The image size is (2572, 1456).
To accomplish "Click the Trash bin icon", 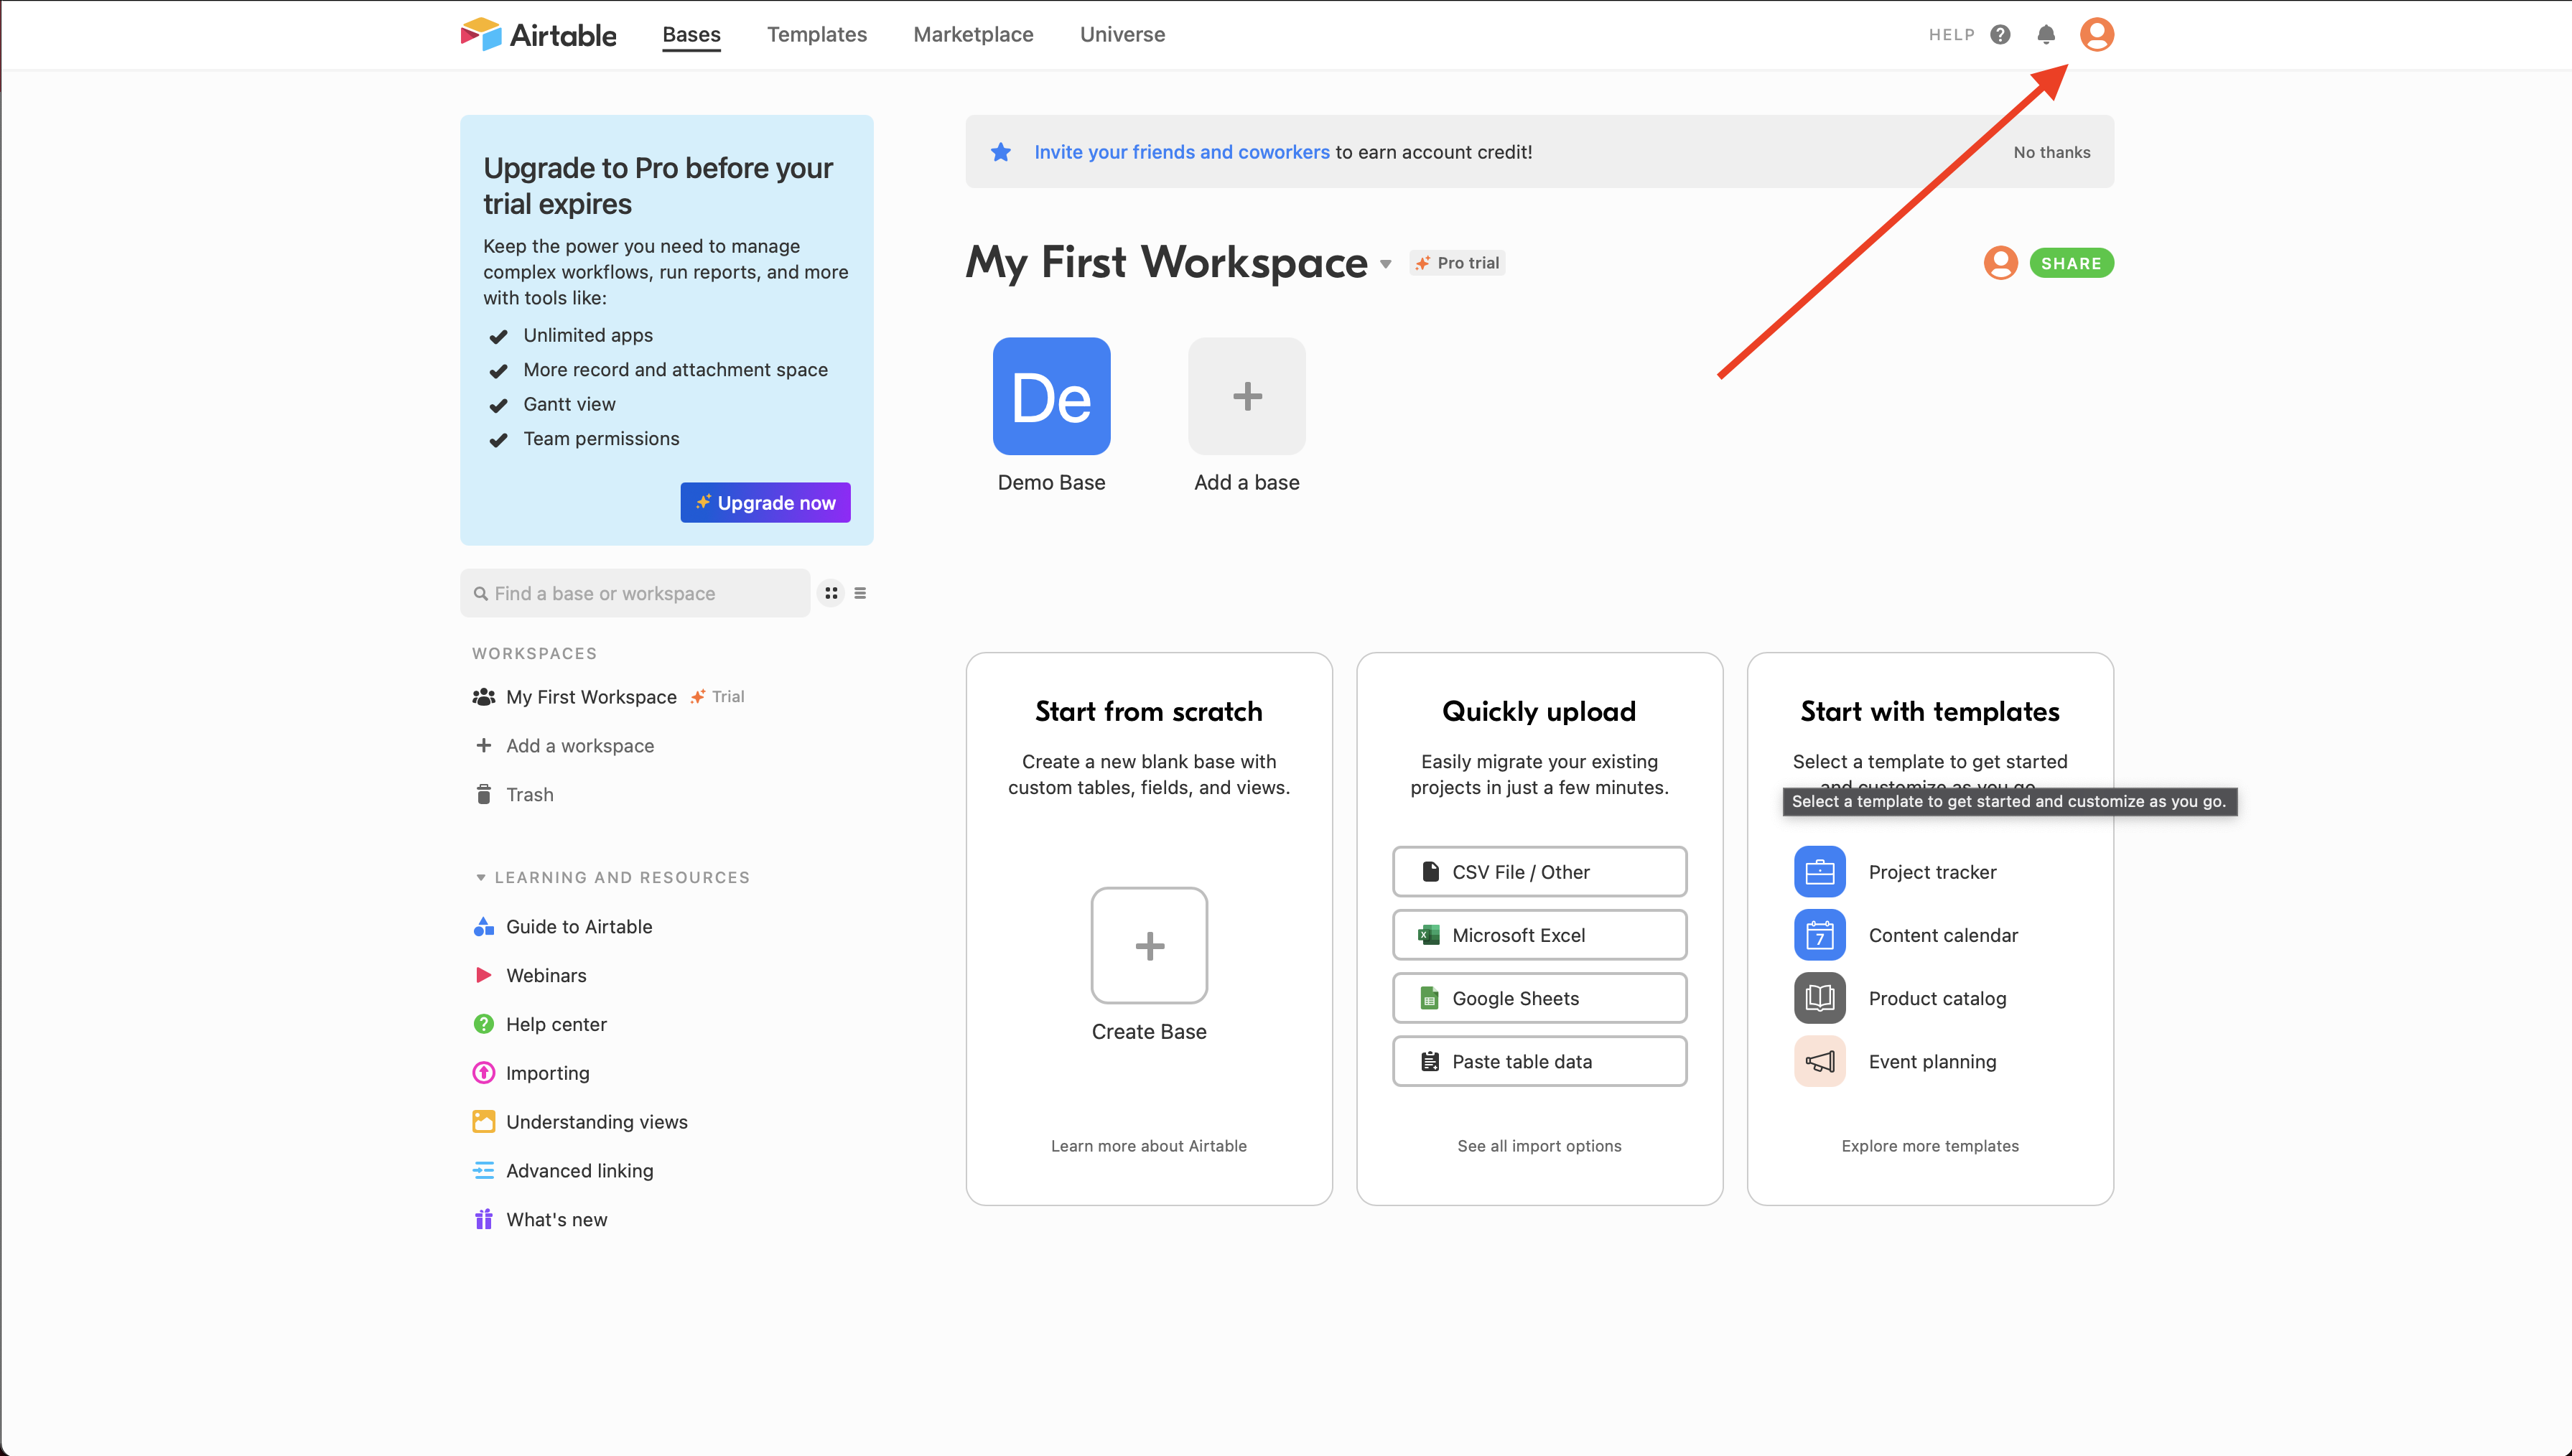I will point(484,794).
